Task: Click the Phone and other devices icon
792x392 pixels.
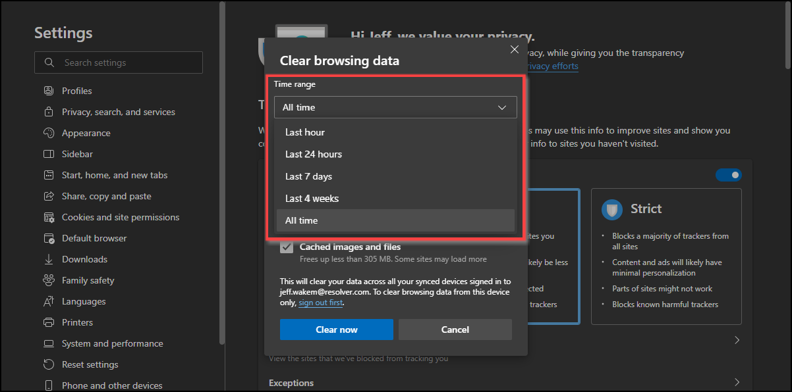Action: 48,385
